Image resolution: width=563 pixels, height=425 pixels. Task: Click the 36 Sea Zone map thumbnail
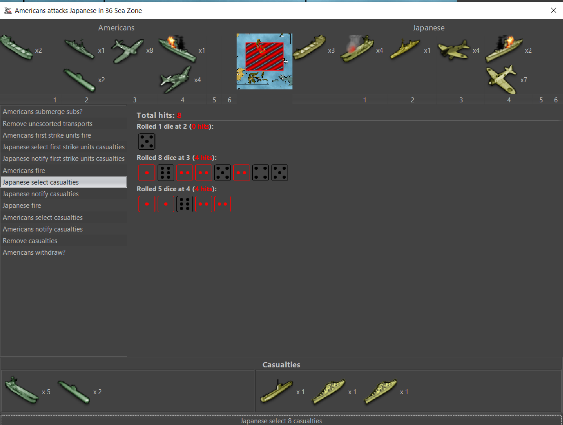pyautogui.click(x=264, y=61)
